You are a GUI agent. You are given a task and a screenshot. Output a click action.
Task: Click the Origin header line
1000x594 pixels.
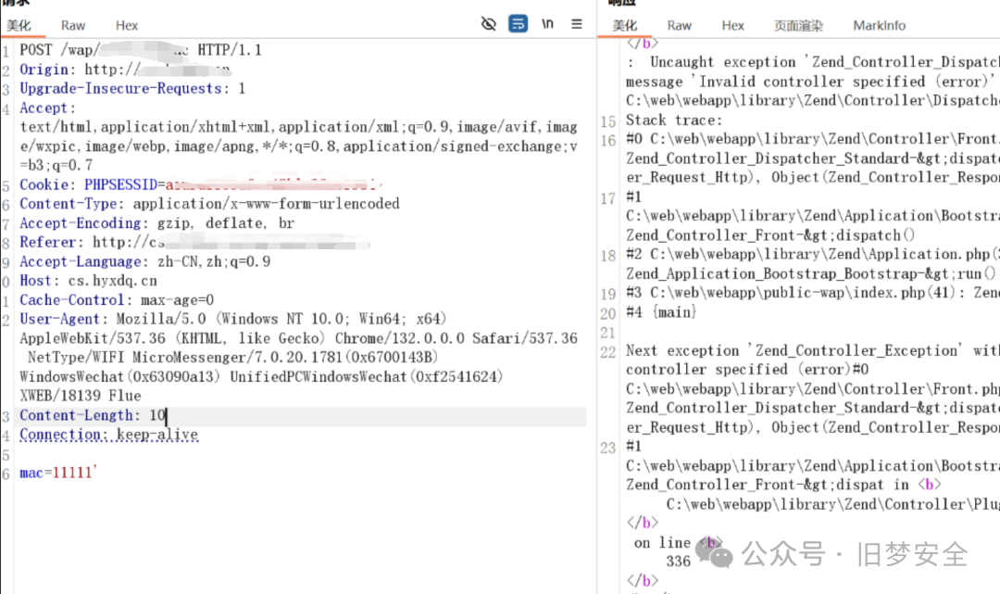point(124,70)
